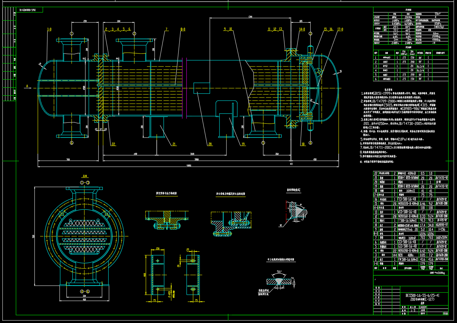Select part label 18 near floating head
This screenshot has height=323, width=457.
click(303, 144)
